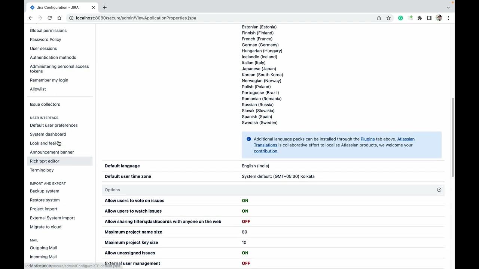Reload the page
The width and height of the screenshot is (479, 269).
pos(49,18)
